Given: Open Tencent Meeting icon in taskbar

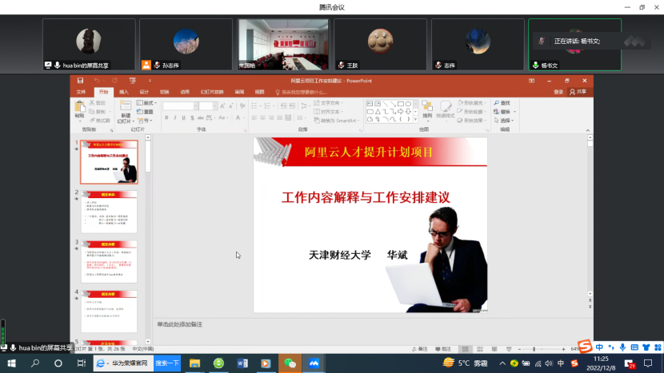Looking at the screenshot, I should (314, 363).
